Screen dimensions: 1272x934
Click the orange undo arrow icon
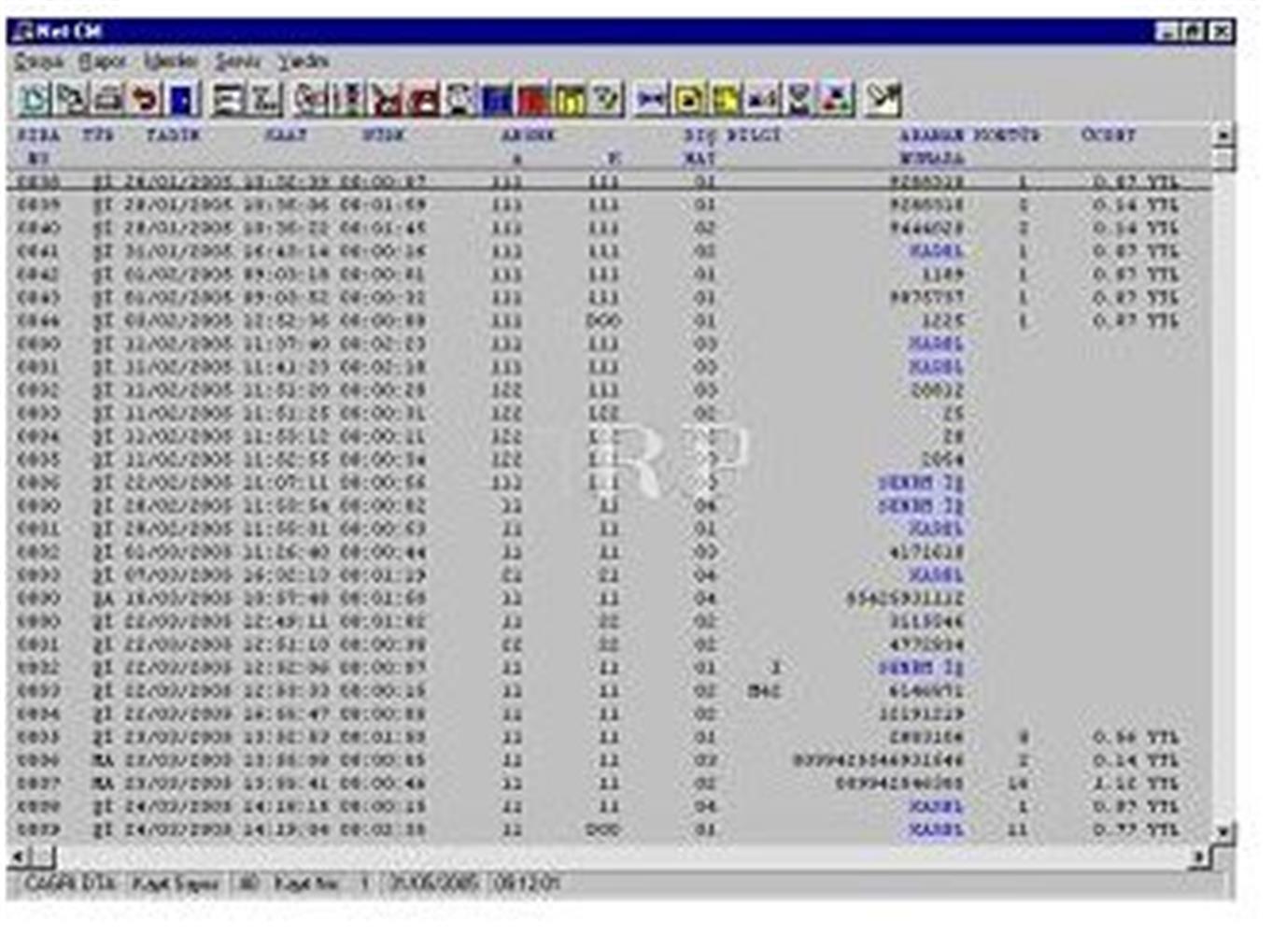click(145, 99)
